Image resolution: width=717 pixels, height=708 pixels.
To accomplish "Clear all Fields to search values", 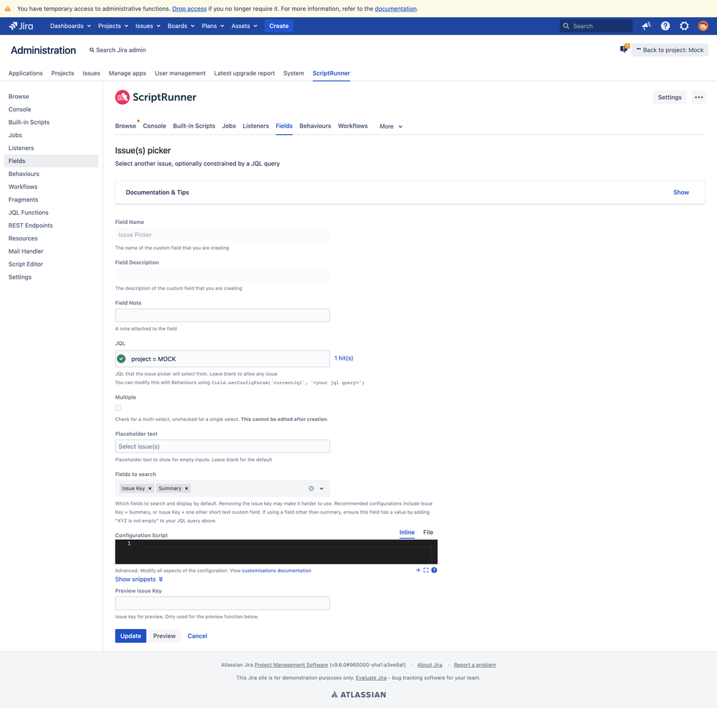I will [311, 488].
